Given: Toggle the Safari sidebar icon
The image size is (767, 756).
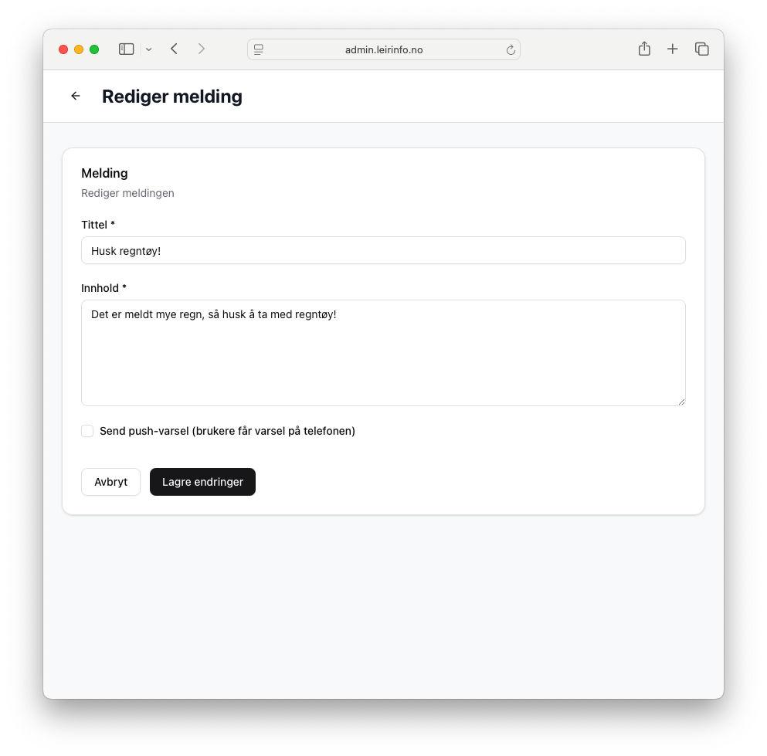Looking at the screenshot, I should coord(126,49).
